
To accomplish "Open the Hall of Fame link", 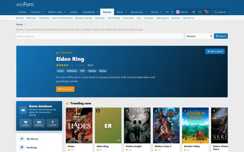I will pyautogui.click(x=114, y=18).
